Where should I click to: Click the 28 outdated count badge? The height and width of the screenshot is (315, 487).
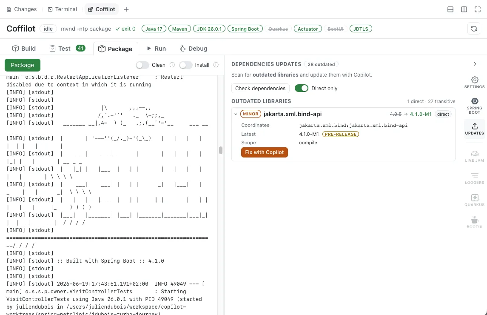point(321,64)
